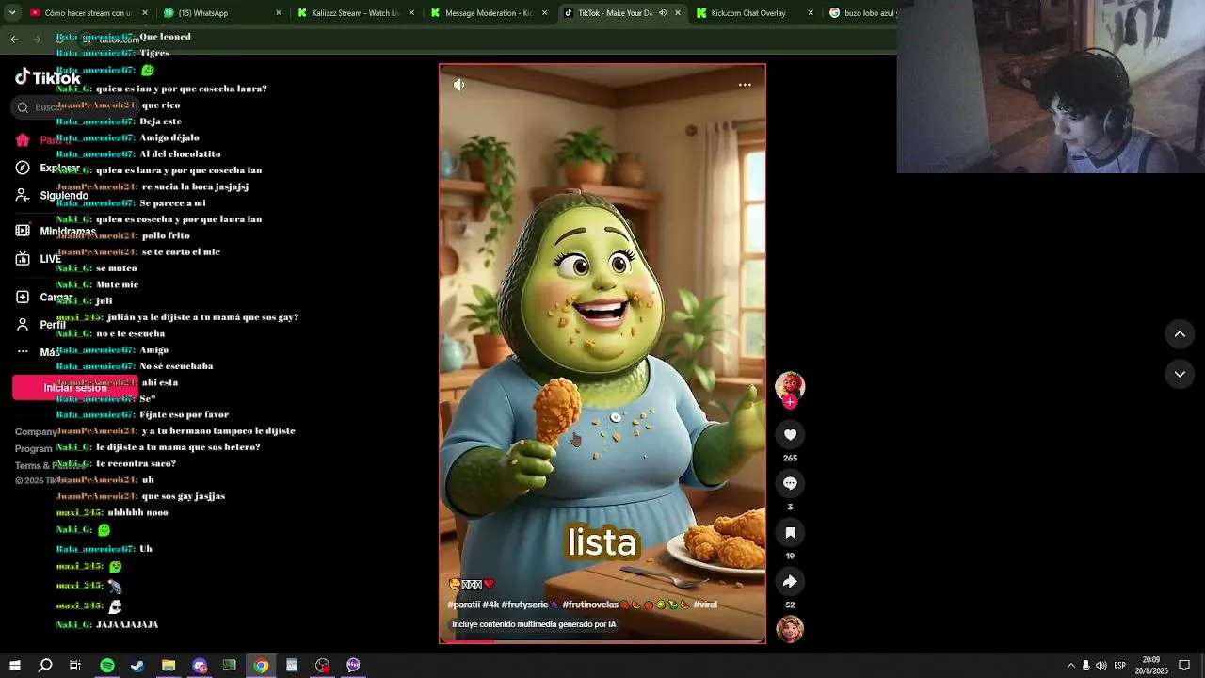The height and width of the screenshot is (678, 1205).
Task: Share the video with the arrow icon
Action: pos(790,581)
